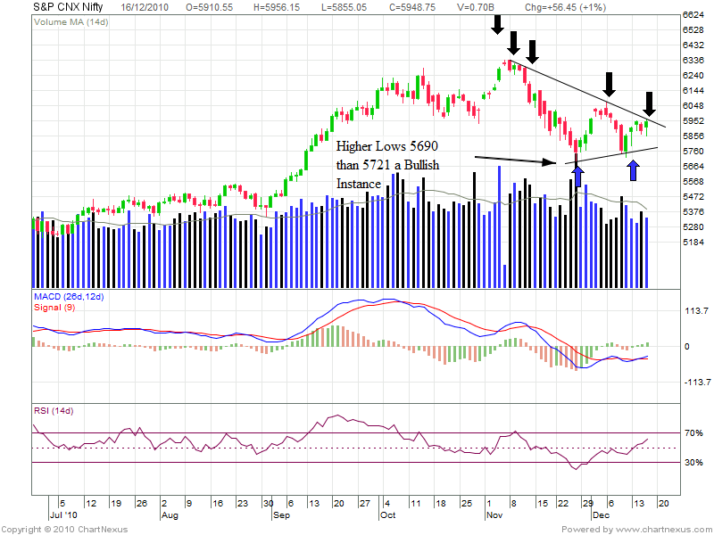Click the long black arrow pointing right
Image resolution: width=714 pixels, height=535 pixels.
[519, 160]
